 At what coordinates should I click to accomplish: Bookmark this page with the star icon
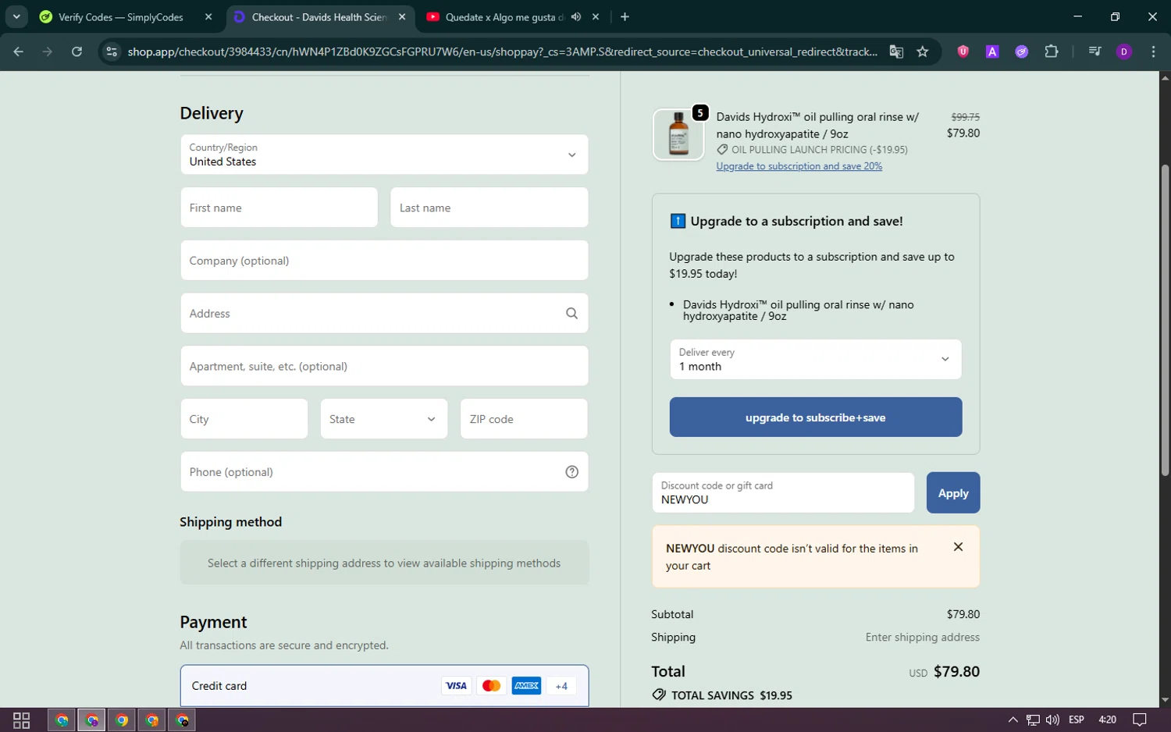click(923, 52)
